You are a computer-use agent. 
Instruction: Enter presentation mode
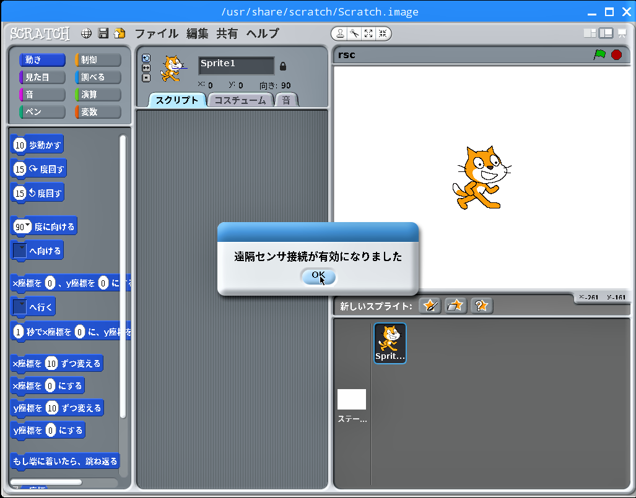coord(622,33)
